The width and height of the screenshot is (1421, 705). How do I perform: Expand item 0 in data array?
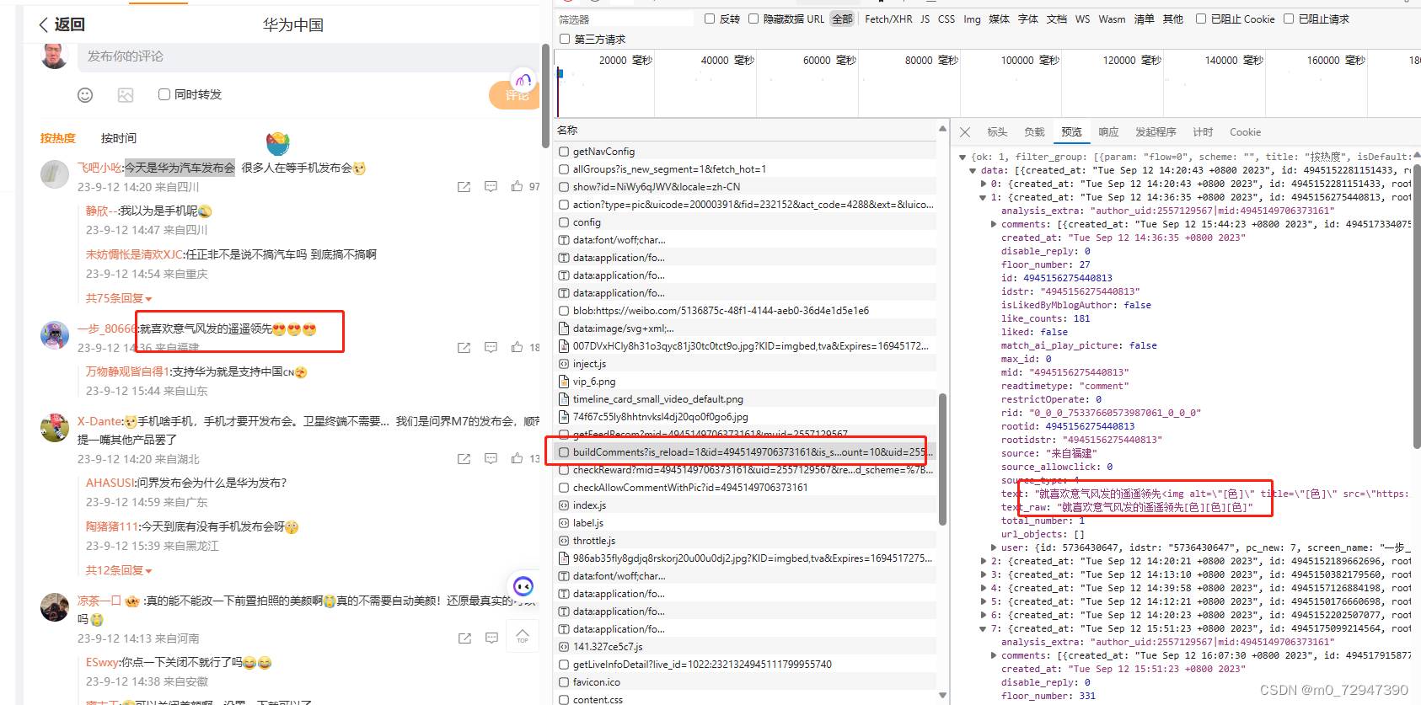click(x=983, y=184)
